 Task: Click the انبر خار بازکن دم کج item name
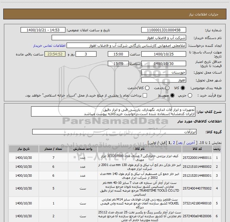pos(140,167)
